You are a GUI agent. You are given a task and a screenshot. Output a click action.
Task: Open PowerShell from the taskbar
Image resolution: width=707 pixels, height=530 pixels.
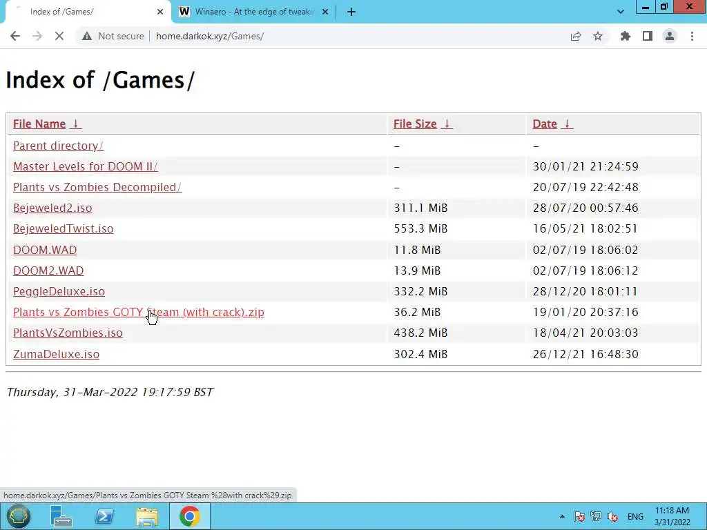click(x=104, y=516)
